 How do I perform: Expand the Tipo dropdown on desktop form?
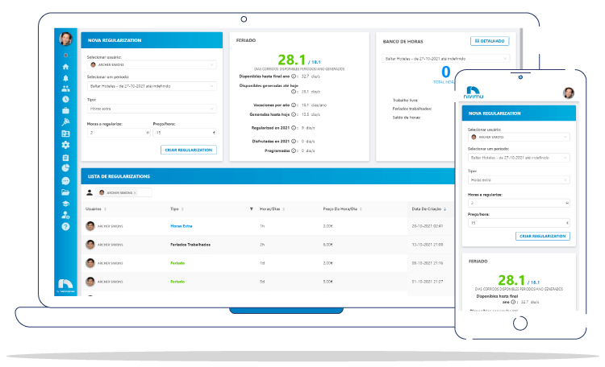pyautogui.click(x=151, y=109)
